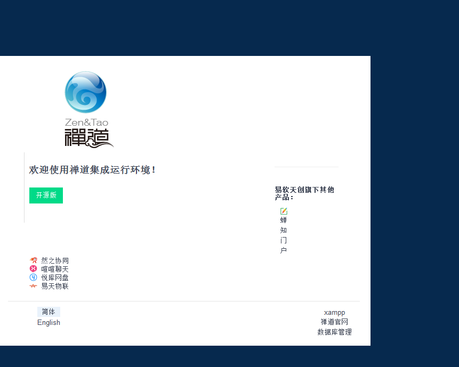Click the pink 喧喧聊天 chat icon

coord(34,269)
